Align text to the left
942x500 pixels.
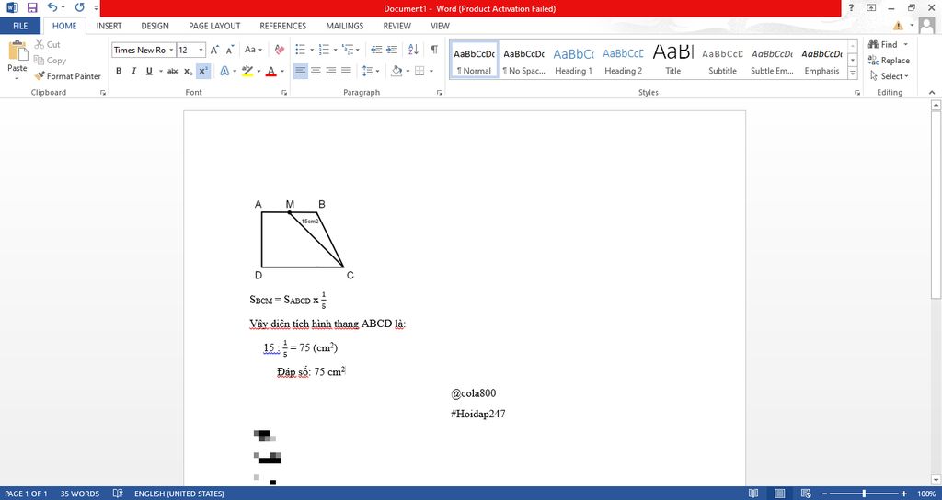(301, 71)
